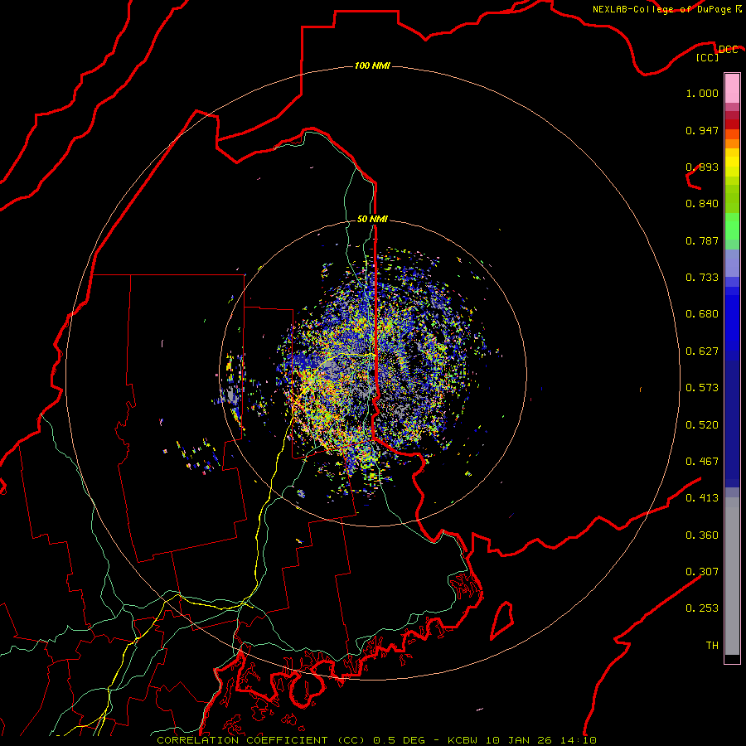Select the 0.627 scale value
This screenshot has height=746, width=746.
702,351
